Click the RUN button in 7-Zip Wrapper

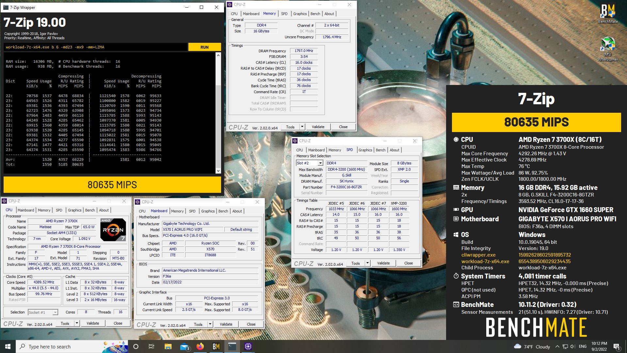204,47
